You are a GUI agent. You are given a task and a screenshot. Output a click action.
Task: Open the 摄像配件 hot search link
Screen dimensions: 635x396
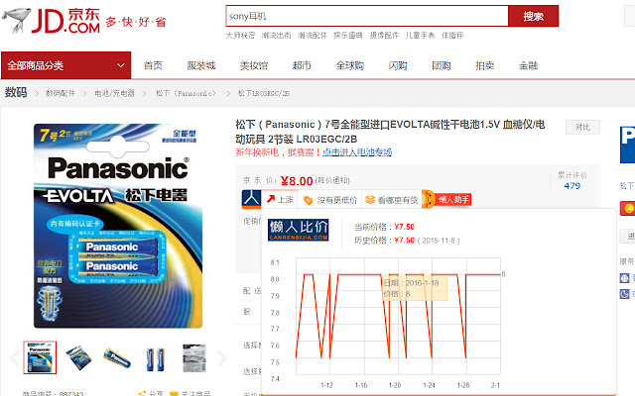(384, 36)
